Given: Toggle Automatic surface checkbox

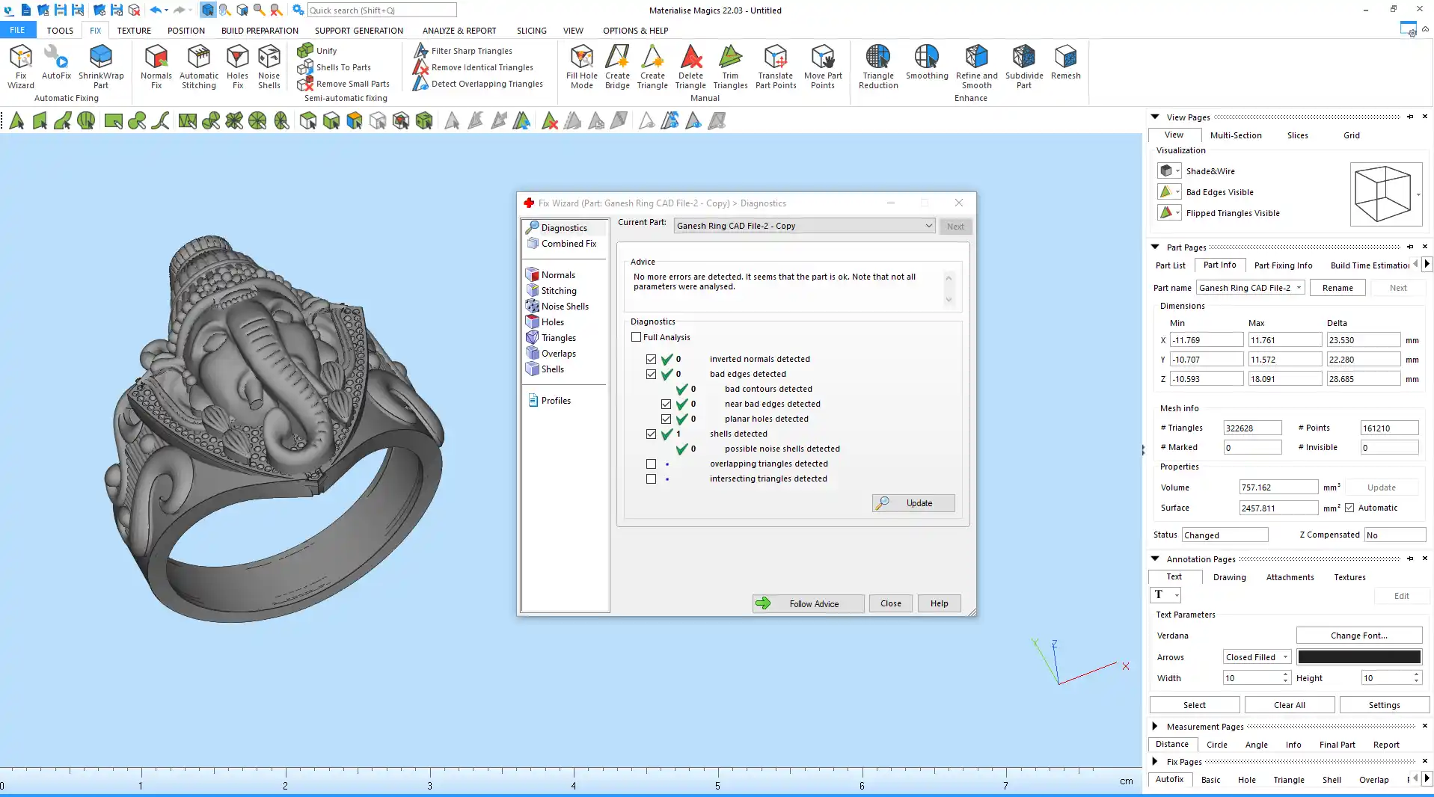Looking at the screenshot, I should point(1349,508).
